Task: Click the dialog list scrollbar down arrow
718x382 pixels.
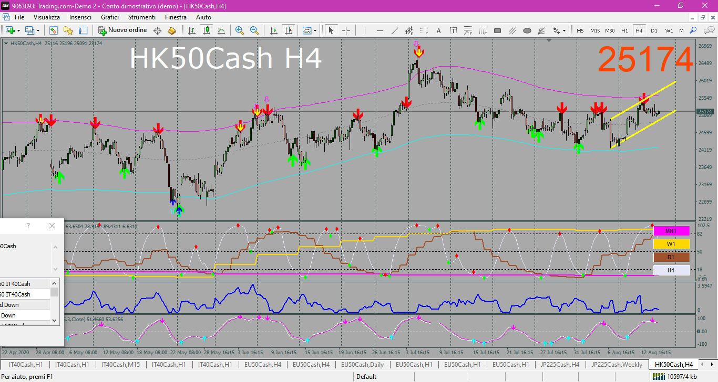Action: 54,320
